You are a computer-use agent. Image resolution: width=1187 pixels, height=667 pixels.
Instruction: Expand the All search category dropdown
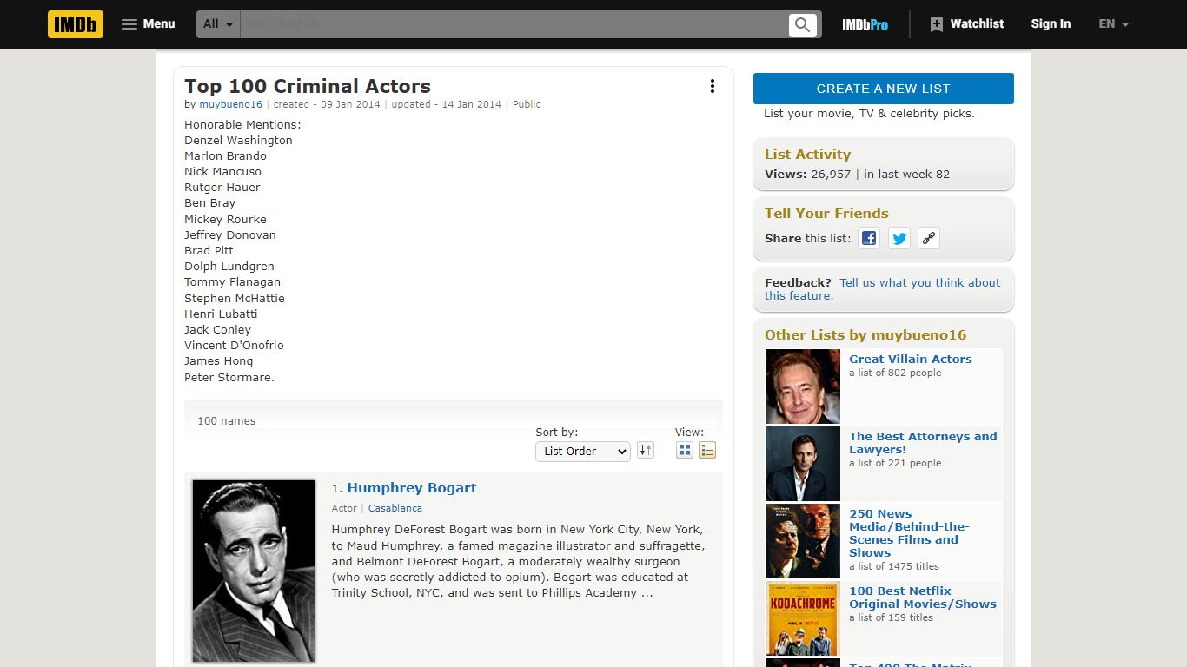pyautogui.click(x=218, y=24)
